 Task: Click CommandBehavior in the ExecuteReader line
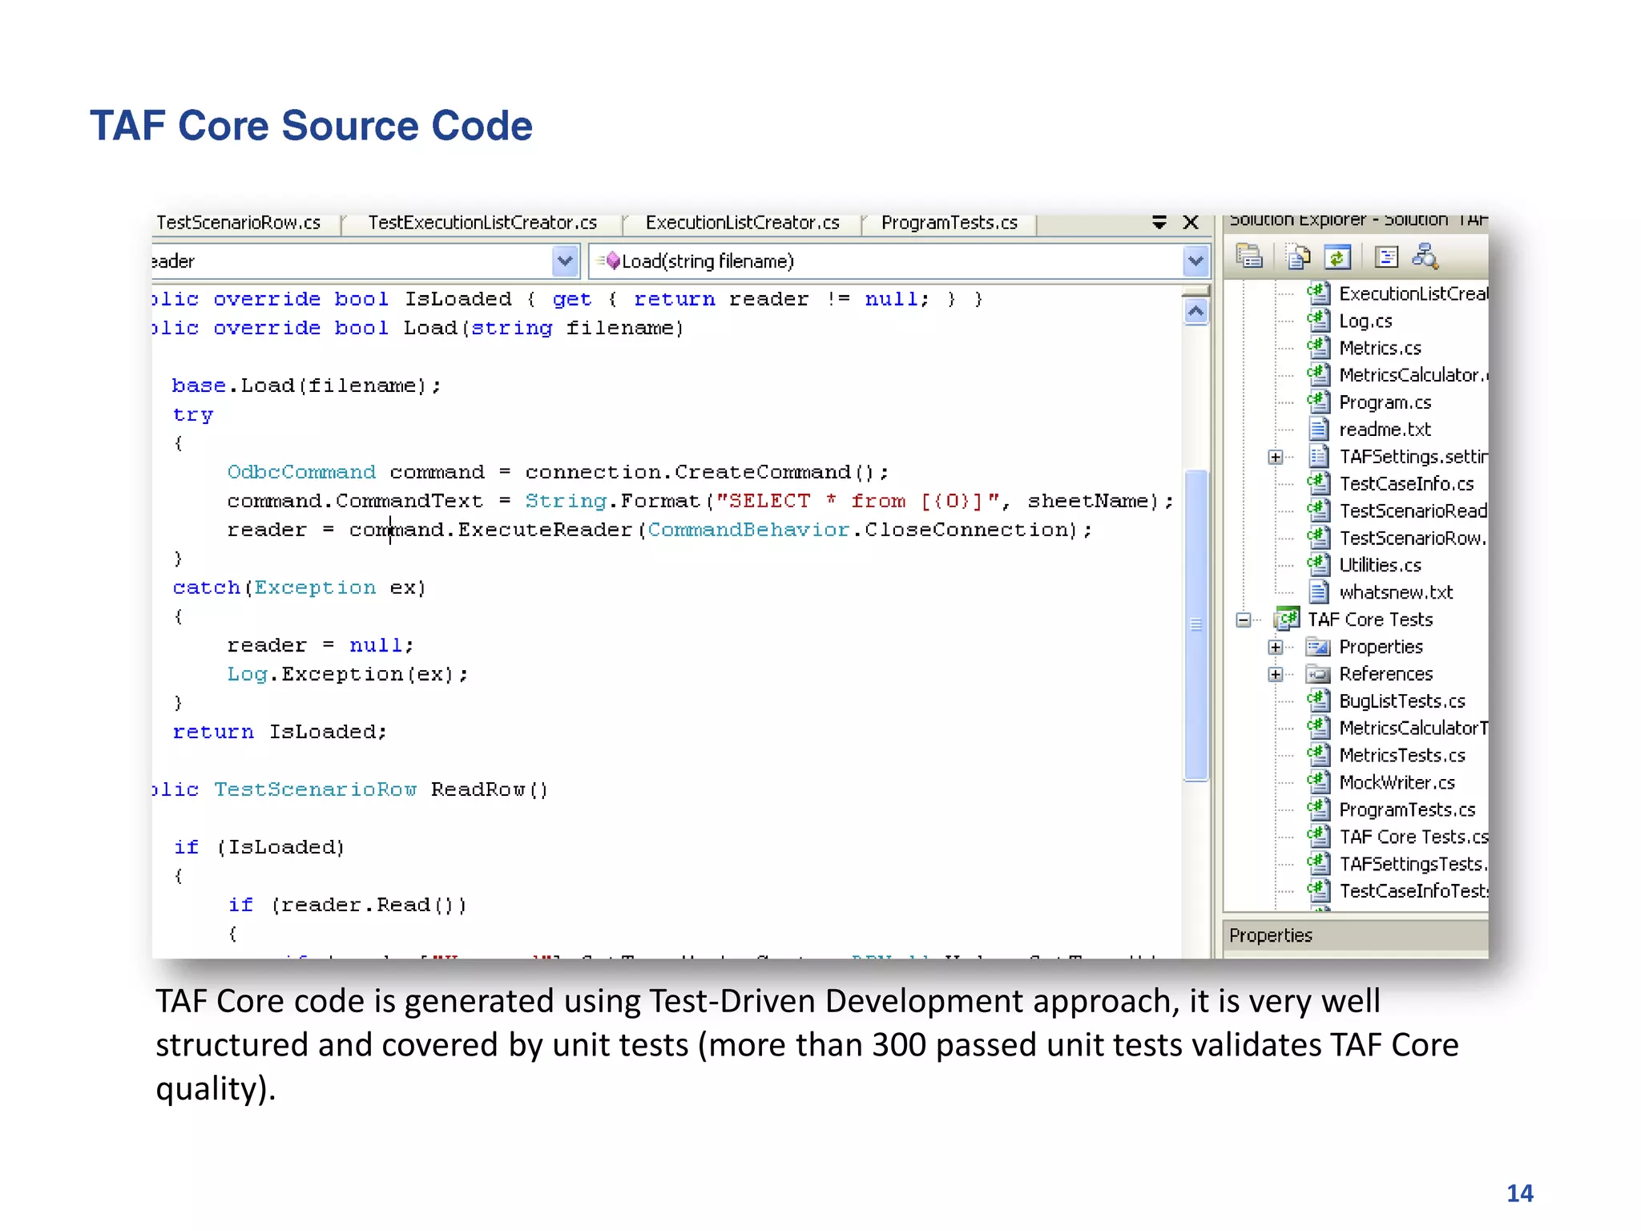tap(748, 530)
